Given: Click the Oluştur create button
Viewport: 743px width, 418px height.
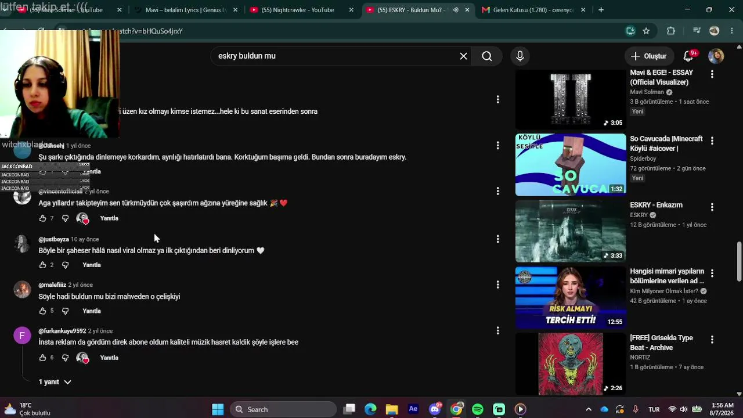Looking at the screenshot, I should click(649, 56).
